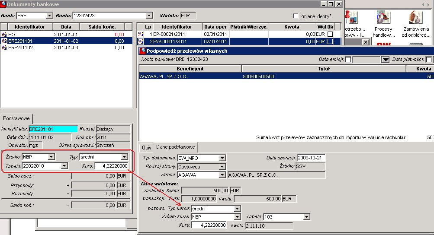The height and width of the screenshot is (235, 434).
Task: Open the Data emisji date dropdown
Action: [x=385, y=60]
